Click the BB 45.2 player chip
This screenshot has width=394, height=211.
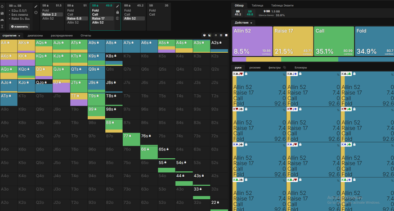(238, 13)
